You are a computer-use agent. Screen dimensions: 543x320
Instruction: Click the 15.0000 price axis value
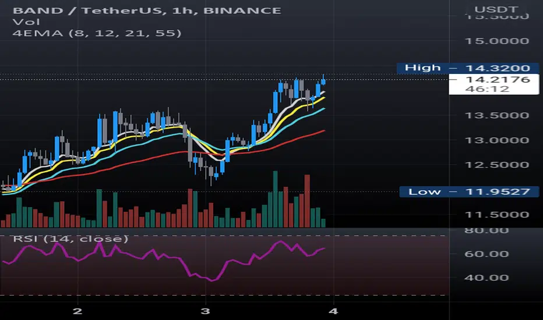pyautogui.click(x=497, y=41)
